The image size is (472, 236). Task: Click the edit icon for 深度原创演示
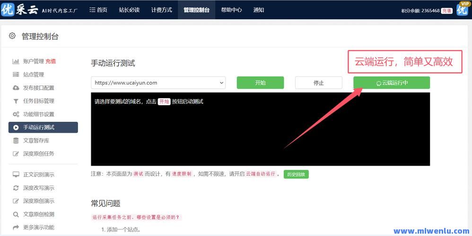(16, 201)
